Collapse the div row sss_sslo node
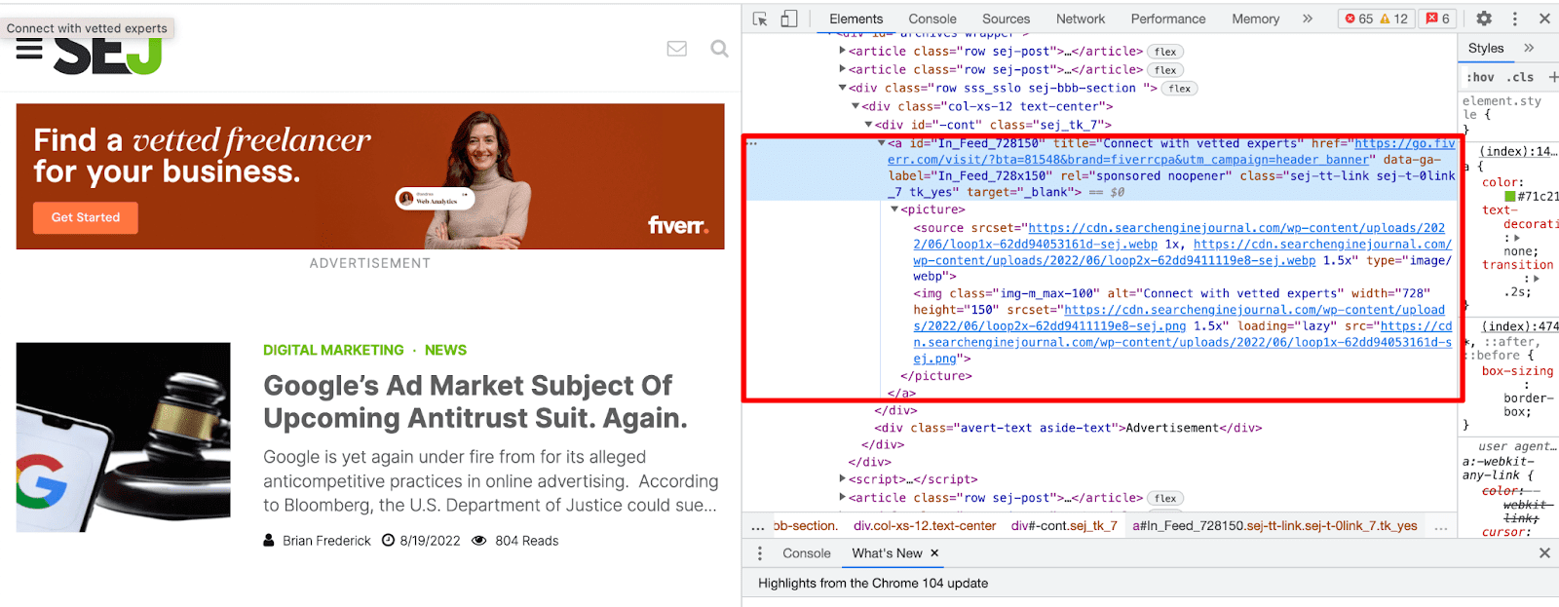The image size is (1559, 607). pyautogui.click(x=843, y=88)
